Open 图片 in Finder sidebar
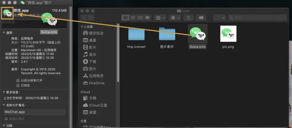 click(90, 69)
